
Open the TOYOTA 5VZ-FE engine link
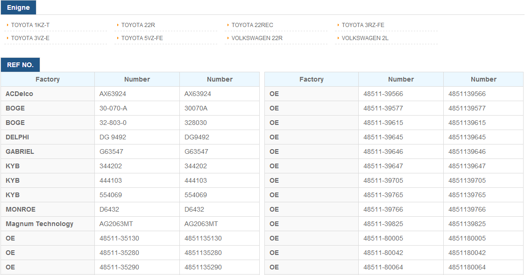[142, 38]
